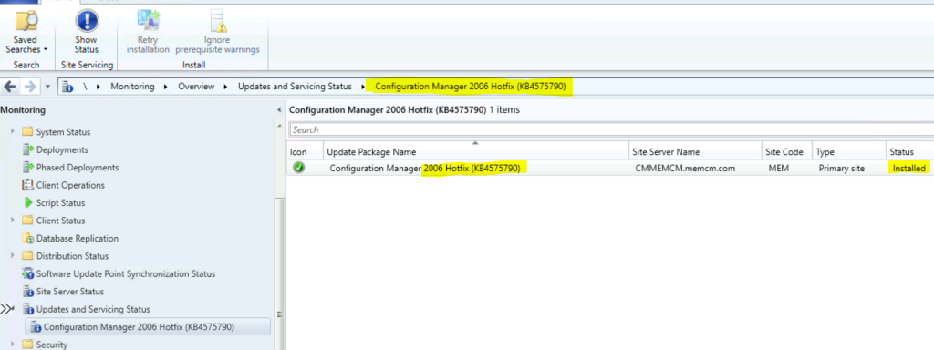Sort by Update Package Name column
Image resolution: width=934 pixels, height=350 pixels.
476,152
